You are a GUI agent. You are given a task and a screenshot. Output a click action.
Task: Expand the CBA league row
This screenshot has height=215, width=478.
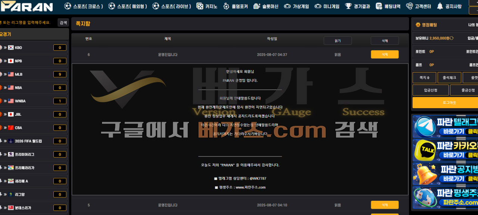pos(34,128)
